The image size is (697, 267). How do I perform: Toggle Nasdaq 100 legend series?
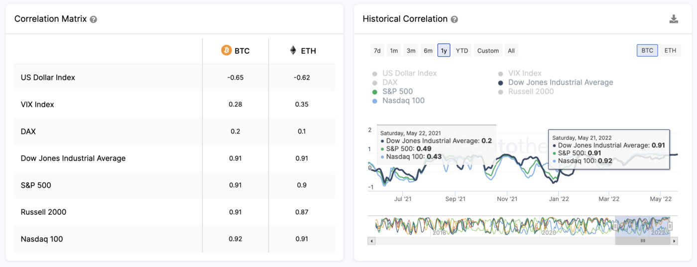(398, 100)
